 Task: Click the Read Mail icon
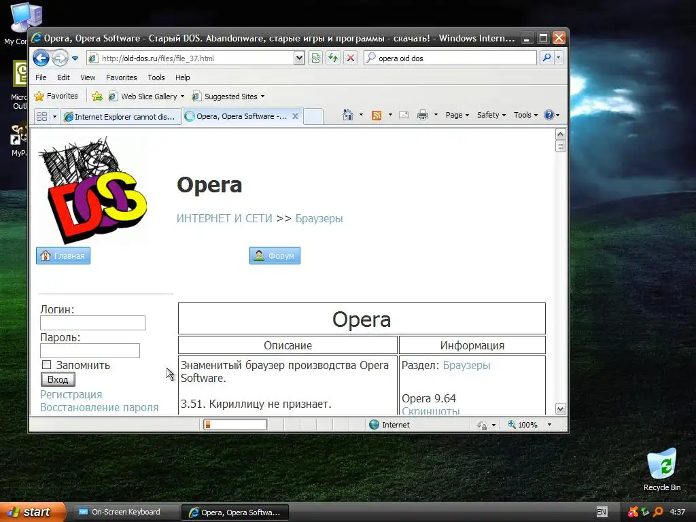pyautogui.click(x=404, y=115)
